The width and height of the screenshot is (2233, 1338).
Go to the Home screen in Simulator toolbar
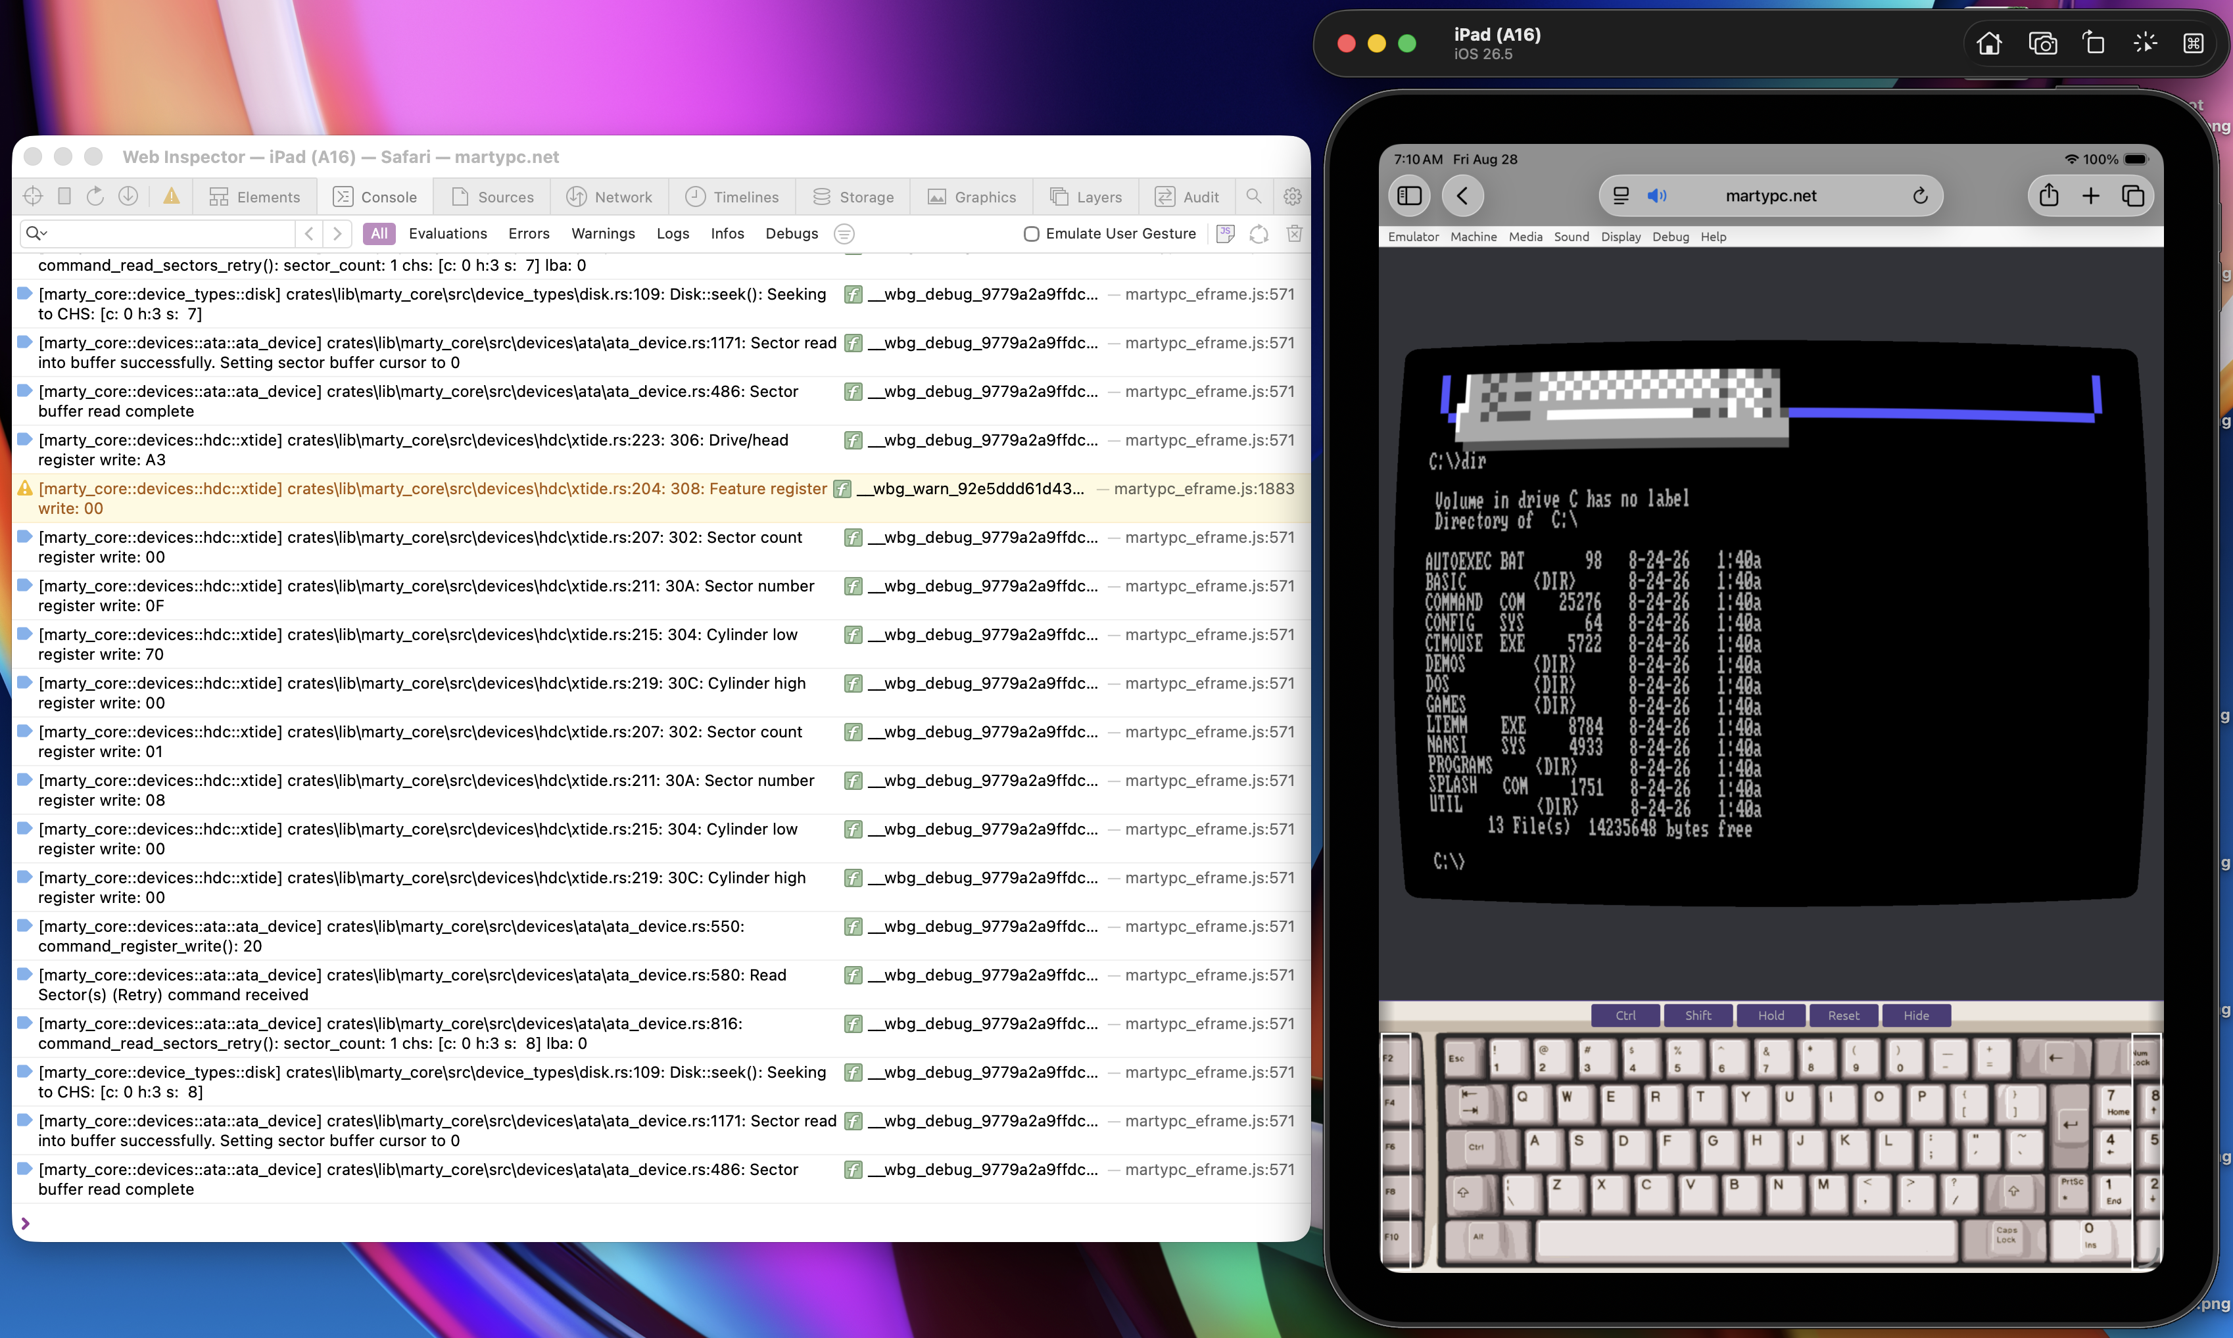point(1988,43)
